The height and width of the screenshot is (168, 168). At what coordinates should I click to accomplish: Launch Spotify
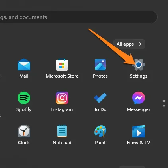tap(24, 98)
